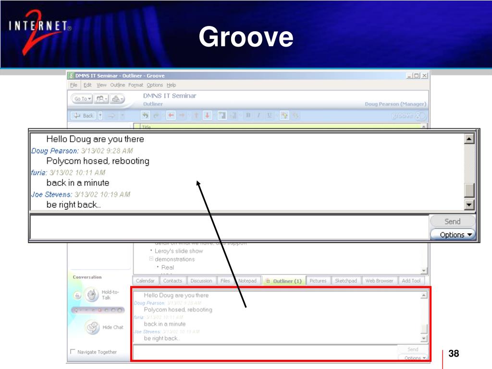Collapse the demonstrations outline item

pos(151,259)
